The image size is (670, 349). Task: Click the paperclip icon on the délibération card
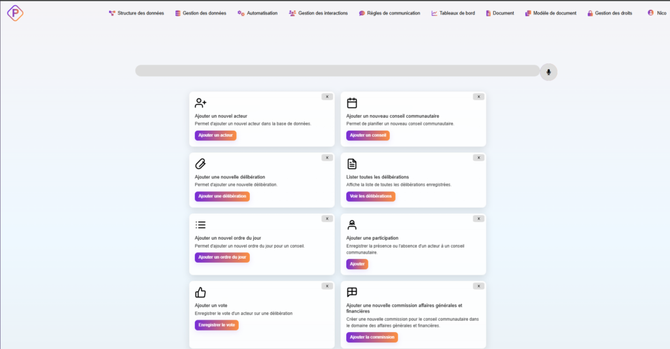click(x=201, y=163)
